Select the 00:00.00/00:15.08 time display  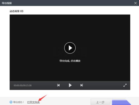pos(23,85)
